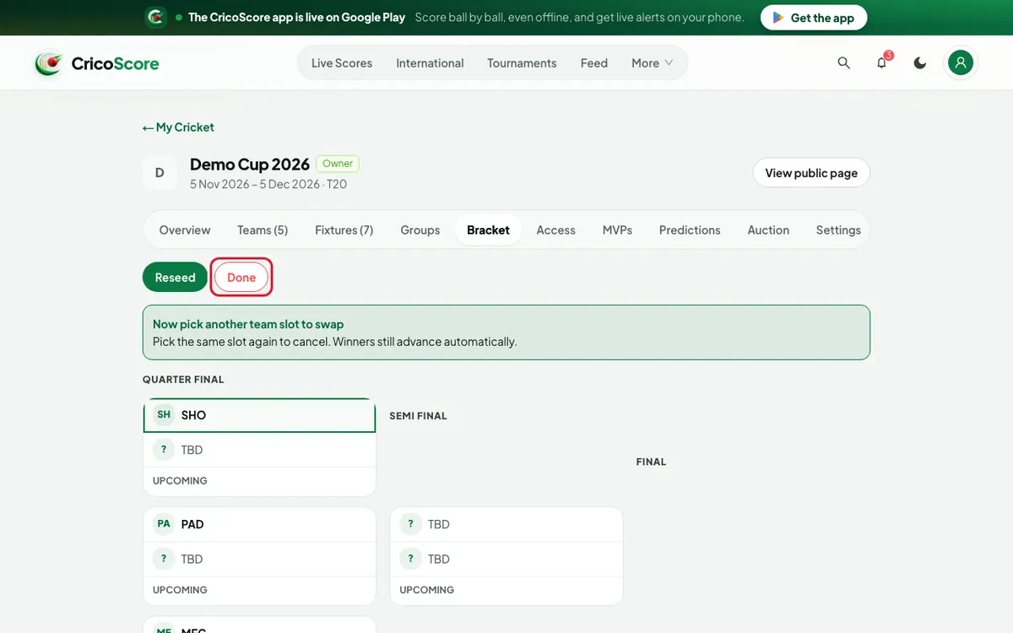Select the SHO team slot
Image resolution: width=1013 pixels, height=633 pixels.
[259, 415]
